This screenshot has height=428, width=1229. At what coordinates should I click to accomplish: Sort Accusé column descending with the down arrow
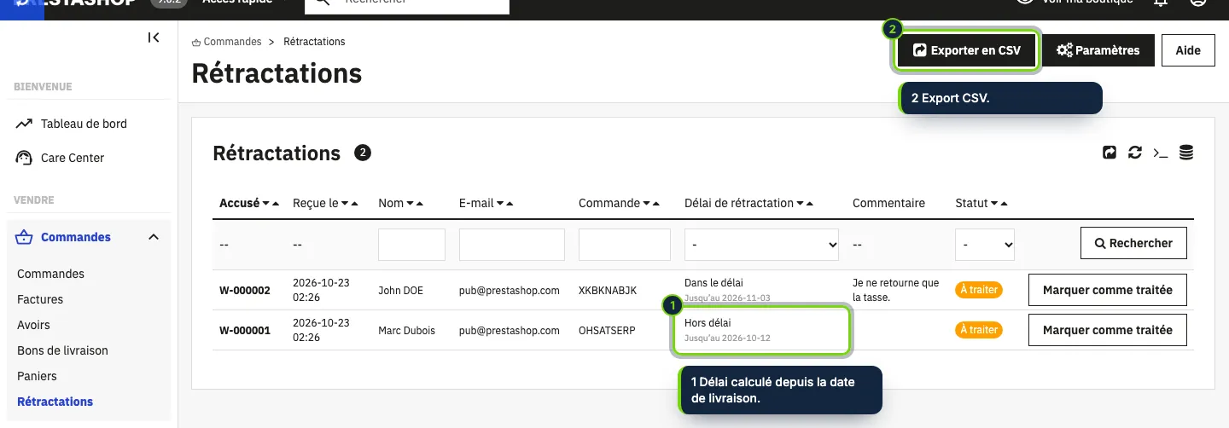(x=266, y=204)
